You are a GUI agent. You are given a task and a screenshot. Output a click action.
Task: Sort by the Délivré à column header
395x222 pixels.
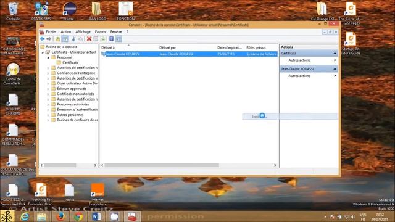pyautogui.click(x=129, y=47)
